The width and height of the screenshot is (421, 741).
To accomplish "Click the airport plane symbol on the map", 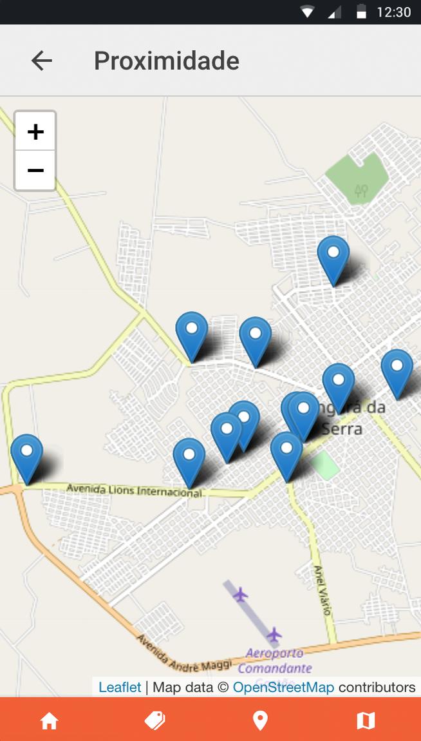I will point(241,595).
